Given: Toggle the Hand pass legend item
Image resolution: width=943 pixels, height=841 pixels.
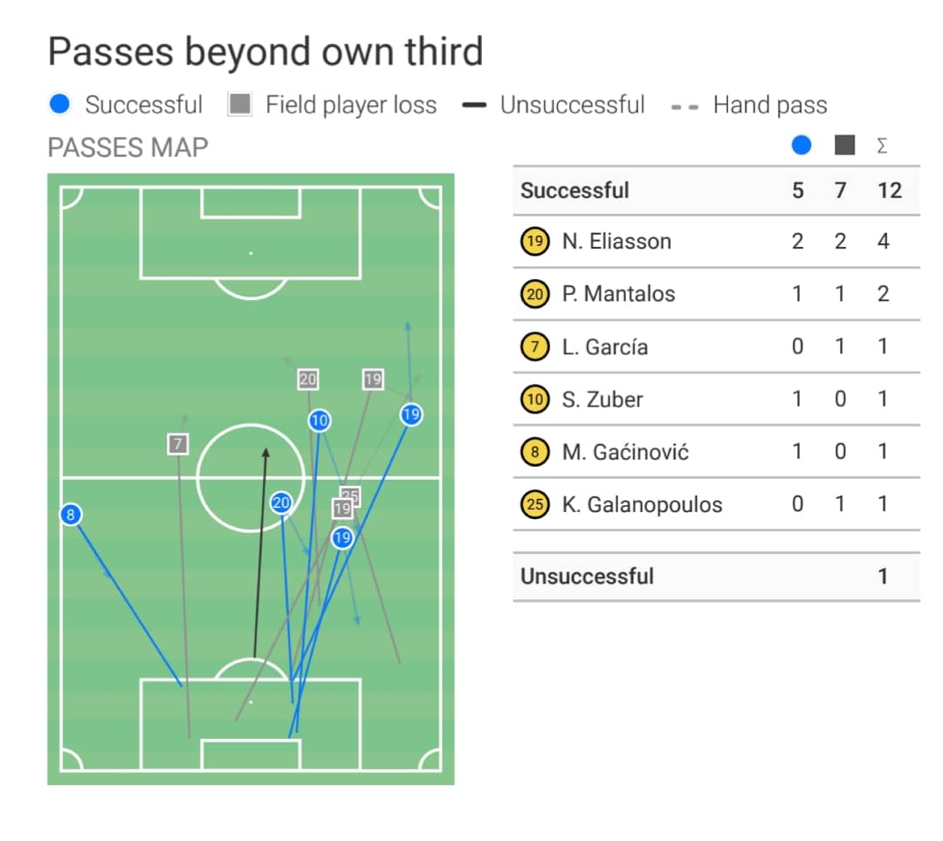Looking at the screenshot, I should 748,106.
